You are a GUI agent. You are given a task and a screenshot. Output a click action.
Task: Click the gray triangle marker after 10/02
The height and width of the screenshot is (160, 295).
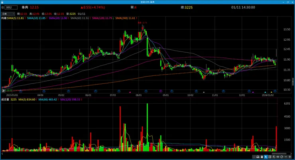(204, 92)
